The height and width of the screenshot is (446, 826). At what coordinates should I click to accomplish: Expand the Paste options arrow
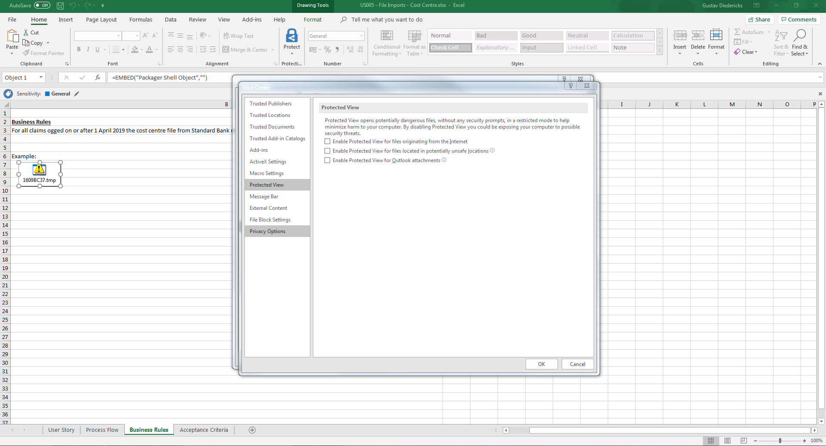[x=12, y=54]
